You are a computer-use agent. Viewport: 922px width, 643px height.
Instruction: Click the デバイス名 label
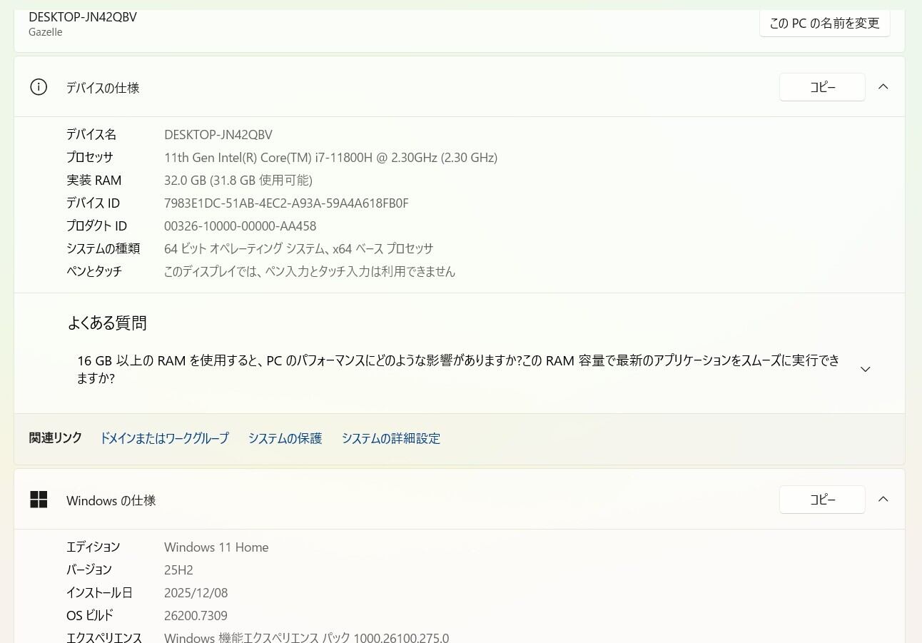[x=91, y=135]
